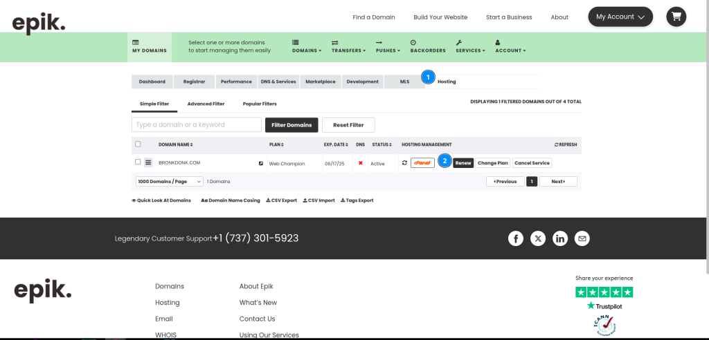This screenshot has width=709, height=340.
Task: Click the Cancel Service button
Action: click(532, 163)
